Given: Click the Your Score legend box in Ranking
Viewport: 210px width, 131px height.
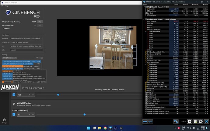Looking at the screenshot, I should coord(3,81).
